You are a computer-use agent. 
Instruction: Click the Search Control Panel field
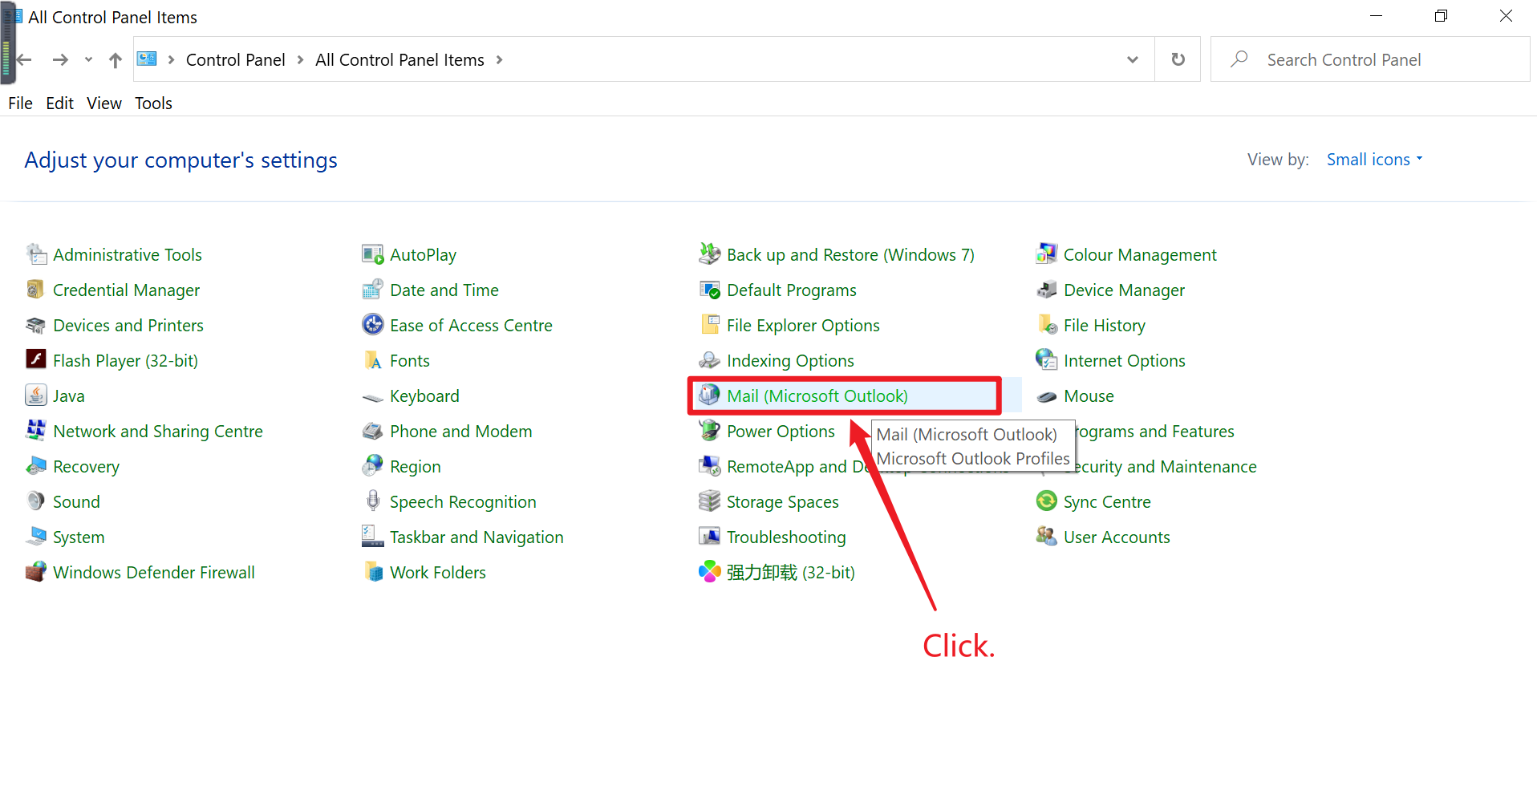(x=1370, y=59)
